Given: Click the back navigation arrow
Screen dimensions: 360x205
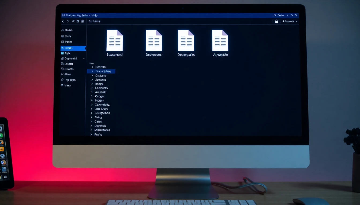Looking at the screenshot, I should pyautogui.click(x=63, y=21).
